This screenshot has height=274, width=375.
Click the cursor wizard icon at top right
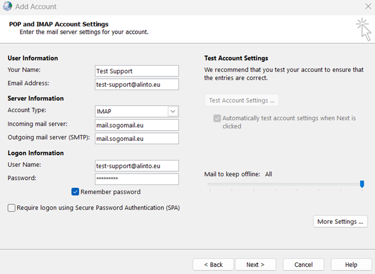coord(362,29)
